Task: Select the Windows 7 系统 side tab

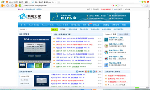Action: tap(110, 34)
